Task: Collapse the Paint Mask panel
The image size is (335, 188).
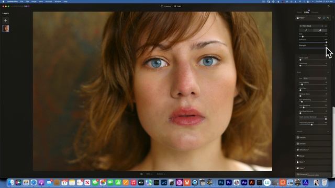Action: (300, 26)
